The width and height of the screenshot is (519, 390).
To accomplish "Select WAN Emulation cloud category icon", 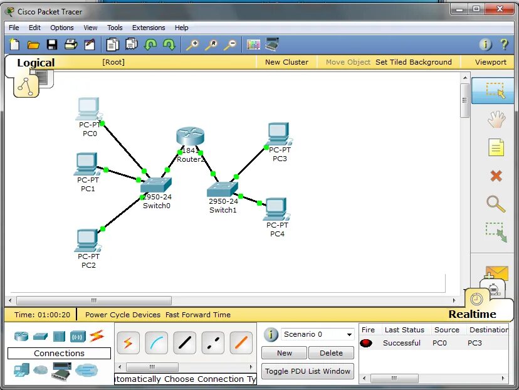I will pos(40,370).
